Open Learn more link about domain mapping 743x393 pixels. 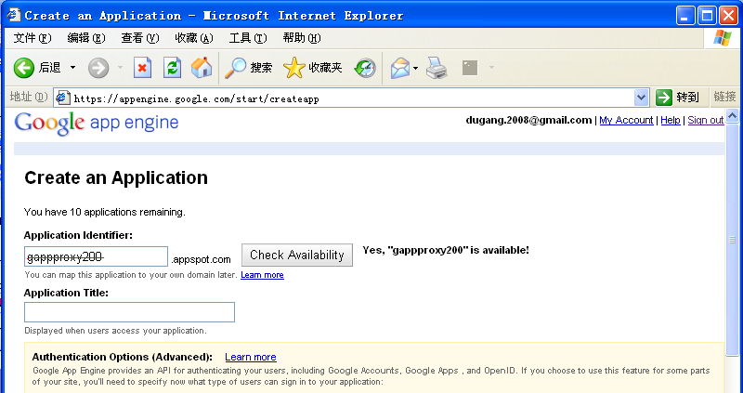tap(262, 275)
